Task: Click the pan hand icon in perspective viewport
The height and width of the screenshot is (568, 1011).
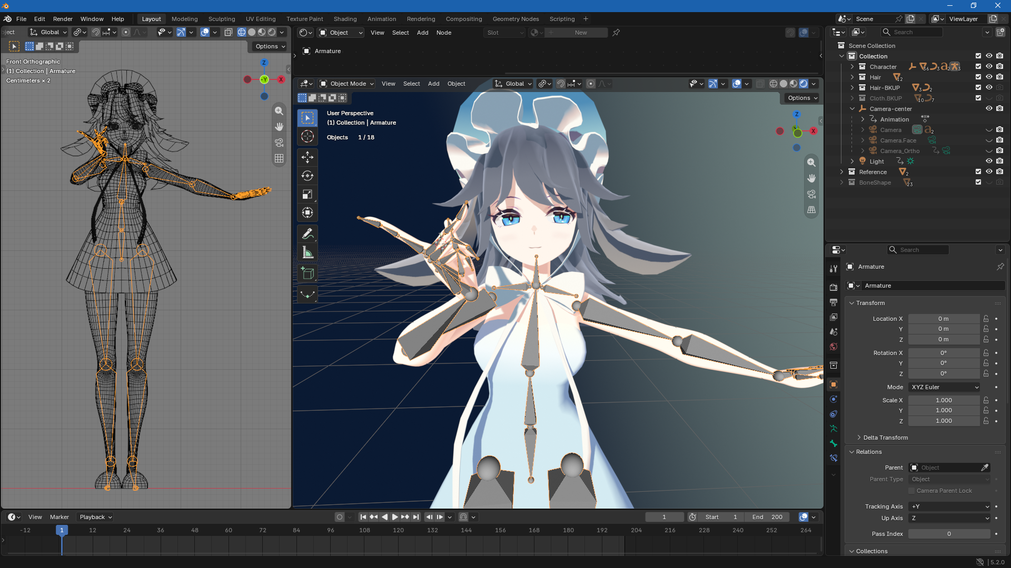Action: tap(811, 178)
